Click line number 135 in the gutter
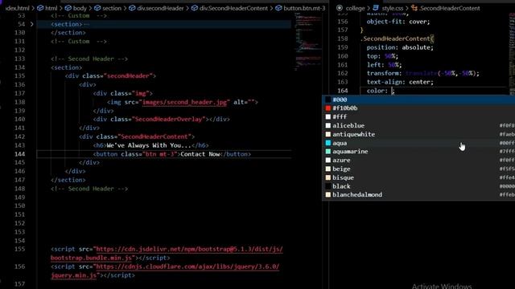The height and width of the screenshot is (289, 515). point(19,76)
